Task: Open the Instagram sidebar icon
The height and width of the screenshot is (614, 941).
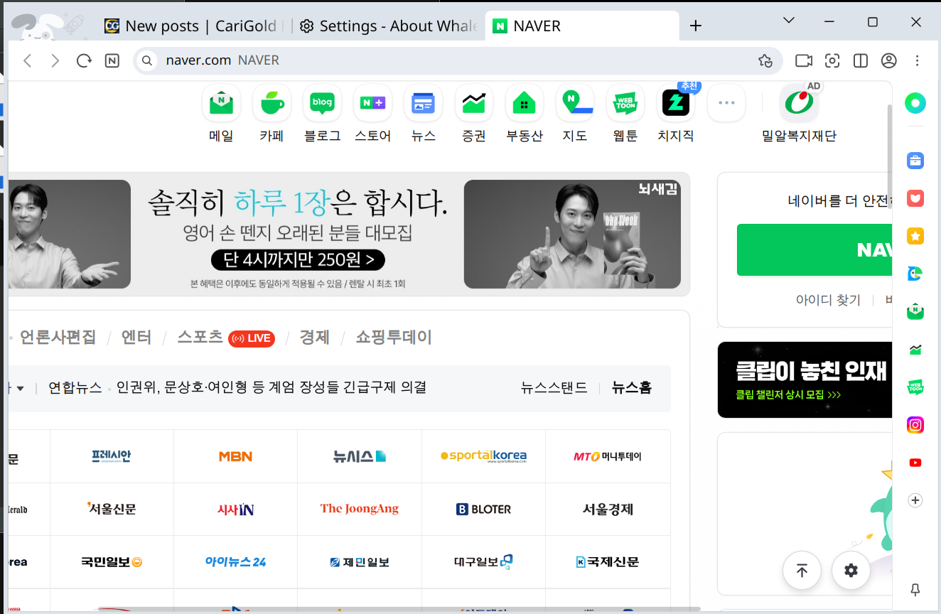Action: [915, 425]
